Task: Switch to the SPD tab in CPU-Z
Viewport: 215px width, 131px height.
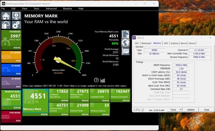Action: coord(166,43)
